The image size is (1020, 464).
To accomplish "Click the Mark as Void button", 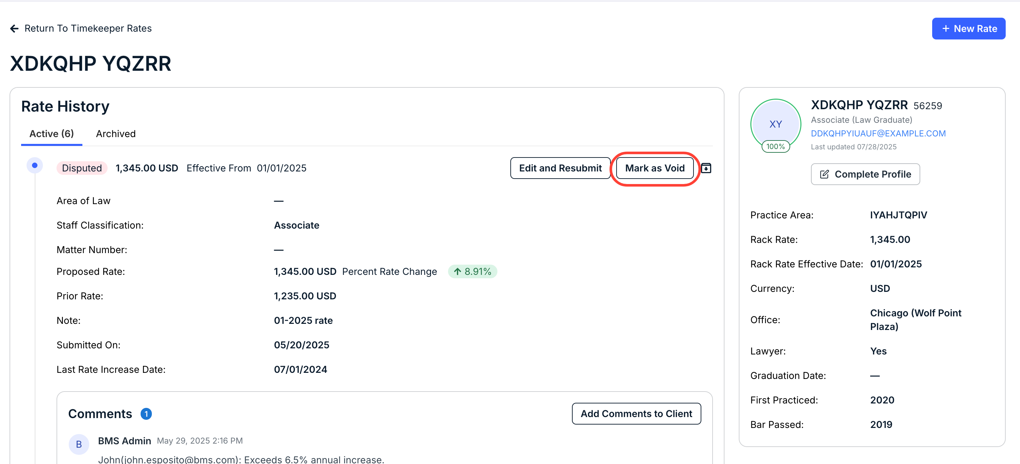I will (x=655, y=168).
